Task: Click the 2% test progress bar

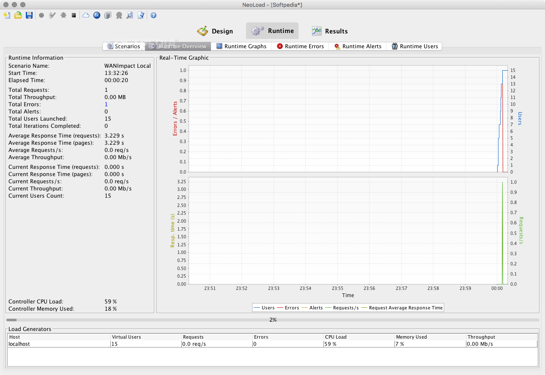Action: [273, 320]
